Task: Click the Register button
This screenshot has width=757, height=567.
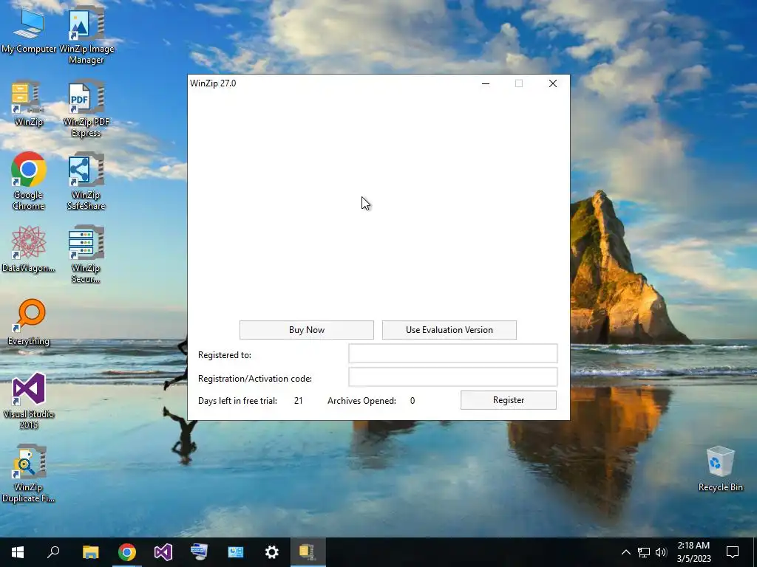Action: tap(509, 400)
